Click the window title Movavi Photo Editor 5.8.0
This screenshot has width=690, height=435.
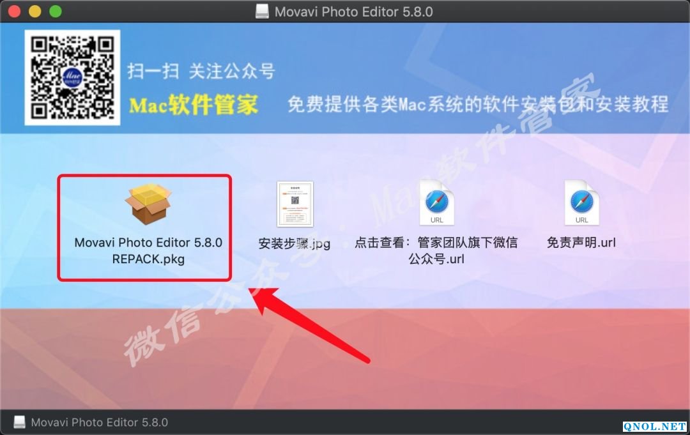coord(354,12)
